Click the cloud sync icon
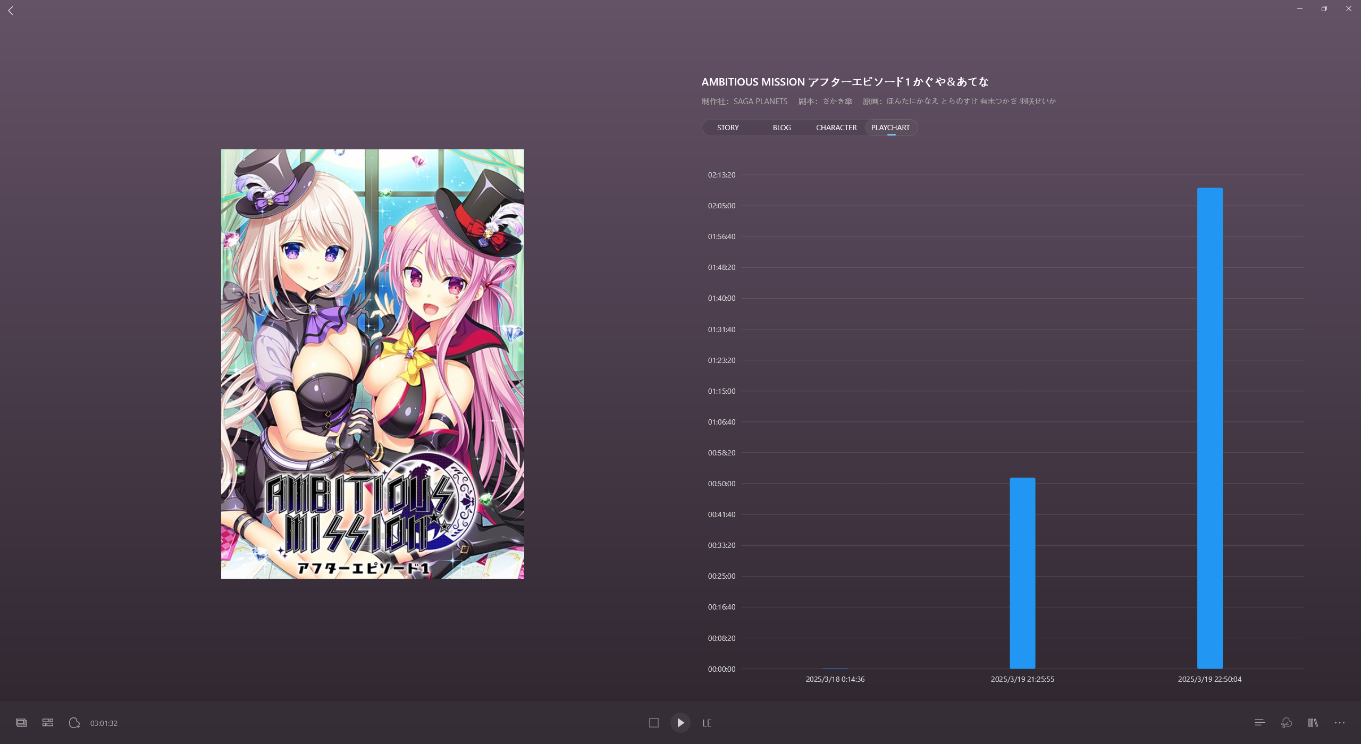The image size is (1361, 744). point(1287,723)
